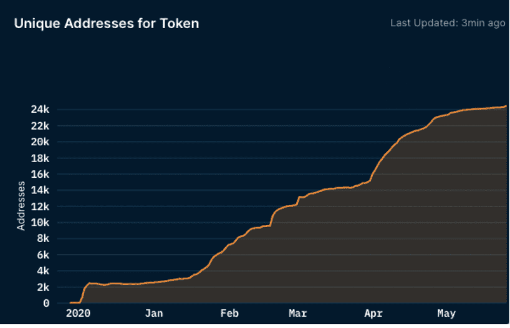The width and height of the screenshot is (510, 328).
Task: Click the 14k y-axis label
Action: click(40, 190)
